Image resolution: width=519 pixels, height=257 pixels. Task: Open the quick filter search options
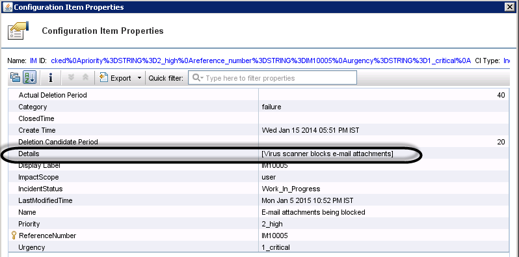[198, 78]
